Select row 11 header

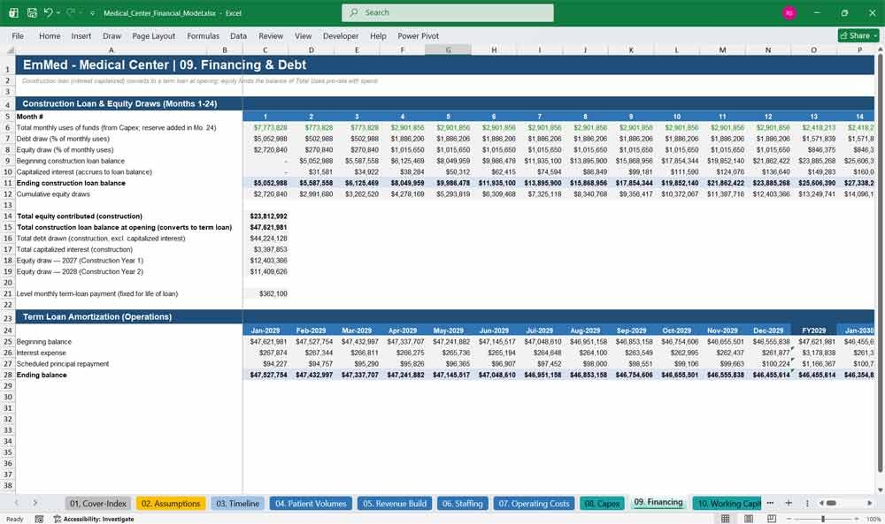(8, 183)
